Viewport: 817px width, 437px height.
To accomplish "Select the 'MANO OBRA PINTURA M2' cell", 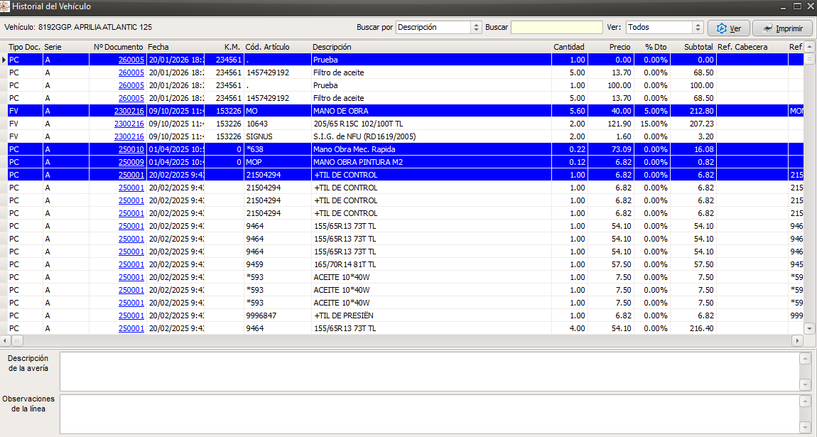I will click(431, 162).
